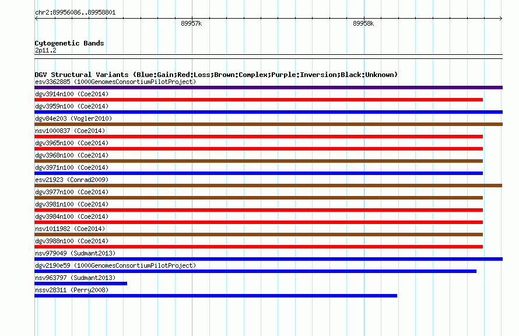Select the 2p11.2 band label
Image resolution: width=519 pixels, height=336 pixels.
(45, 50)
